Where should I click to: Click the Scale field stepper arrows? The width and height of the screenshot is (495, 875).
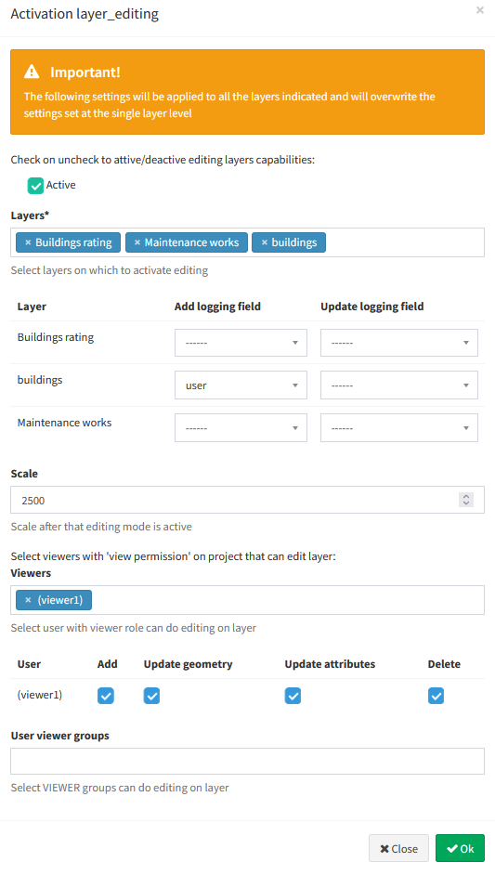pyautogui.click(x=466, y=500)
